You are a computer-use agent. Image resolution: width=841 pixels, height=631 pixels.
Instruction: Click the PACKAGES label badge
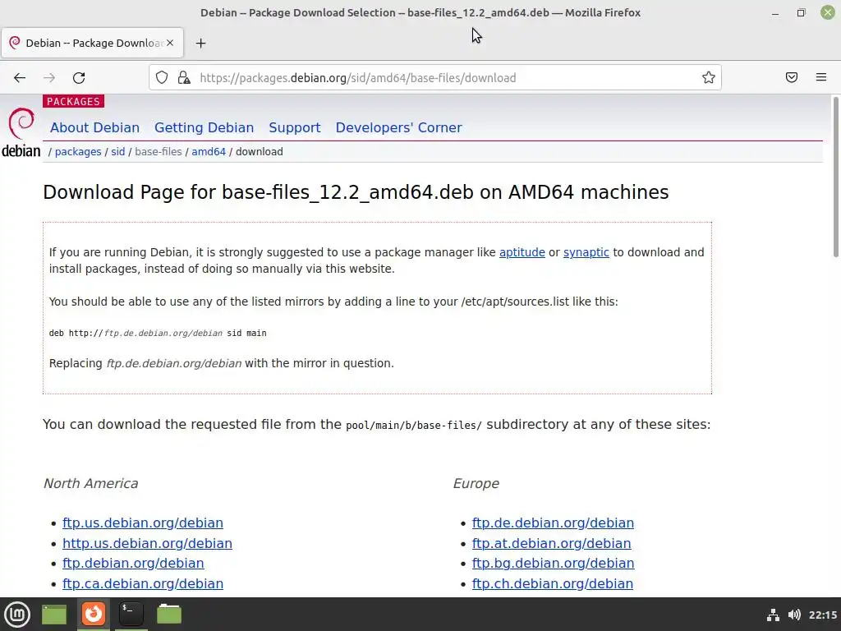tap(73, 101)
